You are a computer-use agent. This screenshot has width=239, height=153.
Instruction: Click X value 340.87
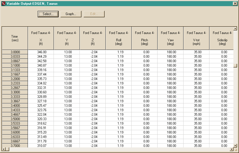tap(41, 65)
